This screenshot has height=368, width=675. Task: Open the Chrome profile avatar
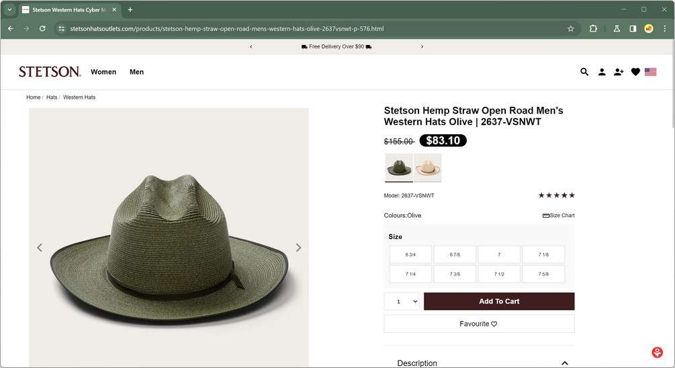649,28
